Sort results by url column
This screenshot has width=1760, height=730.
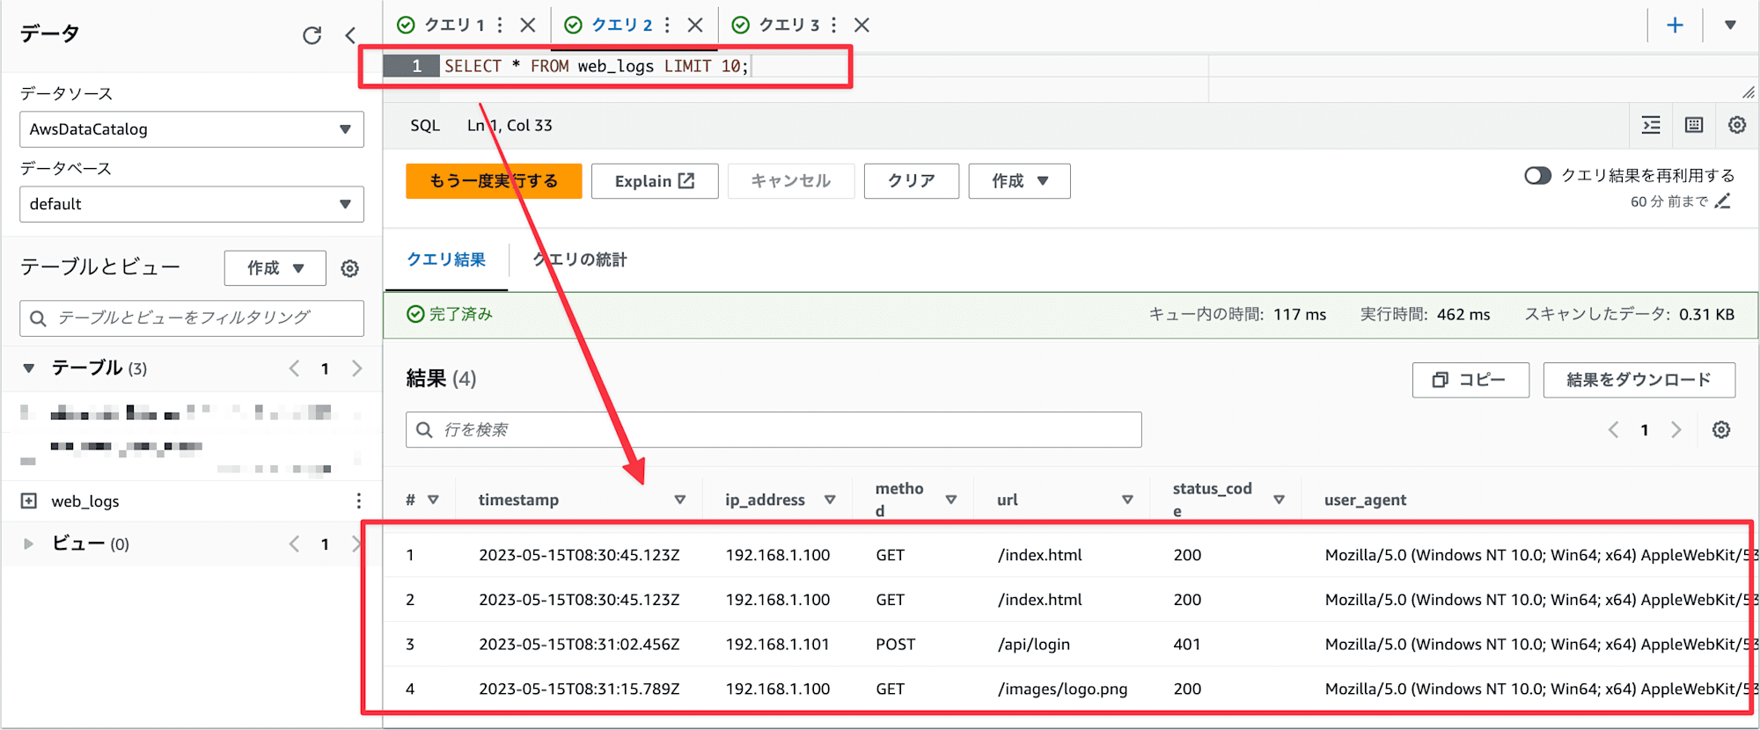point(1127,500)
